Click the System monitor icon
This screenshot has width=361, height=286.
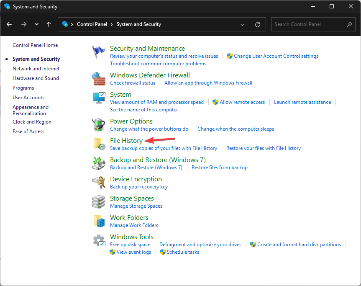[x=99, y=98]
